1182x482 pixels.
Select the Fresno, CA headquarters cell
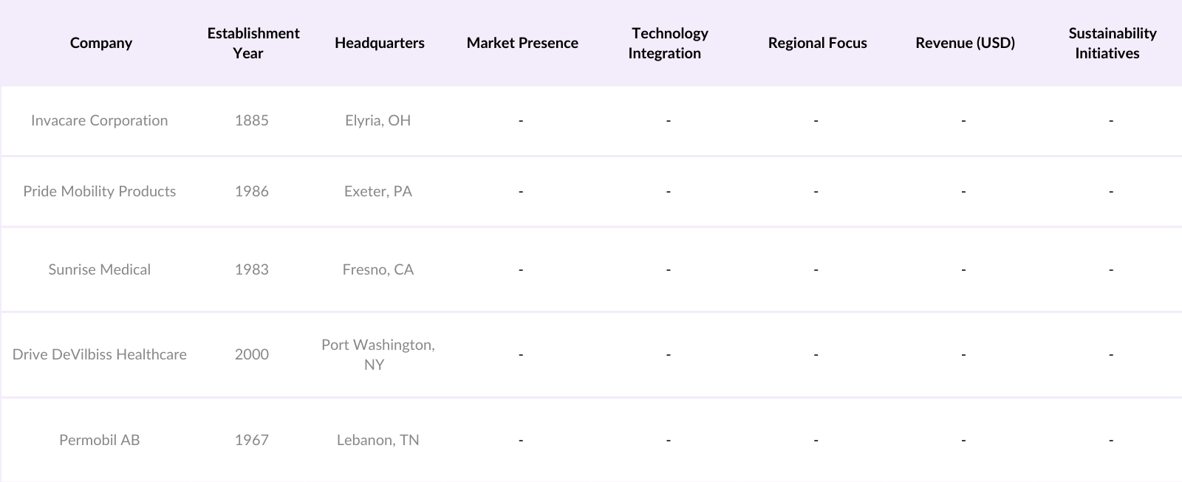[x=378, y=269]
